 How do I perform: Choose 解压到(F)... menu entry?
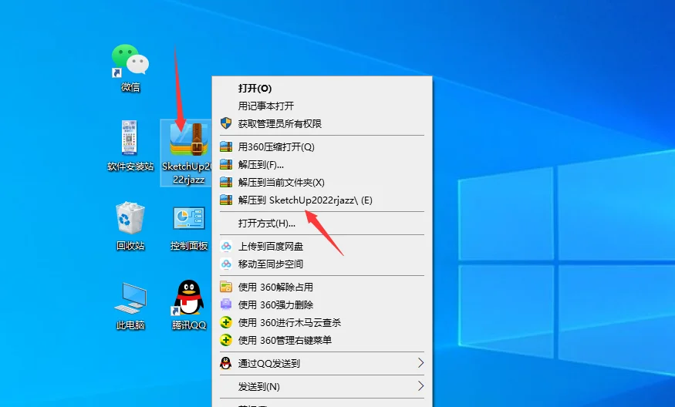point(322,165)
